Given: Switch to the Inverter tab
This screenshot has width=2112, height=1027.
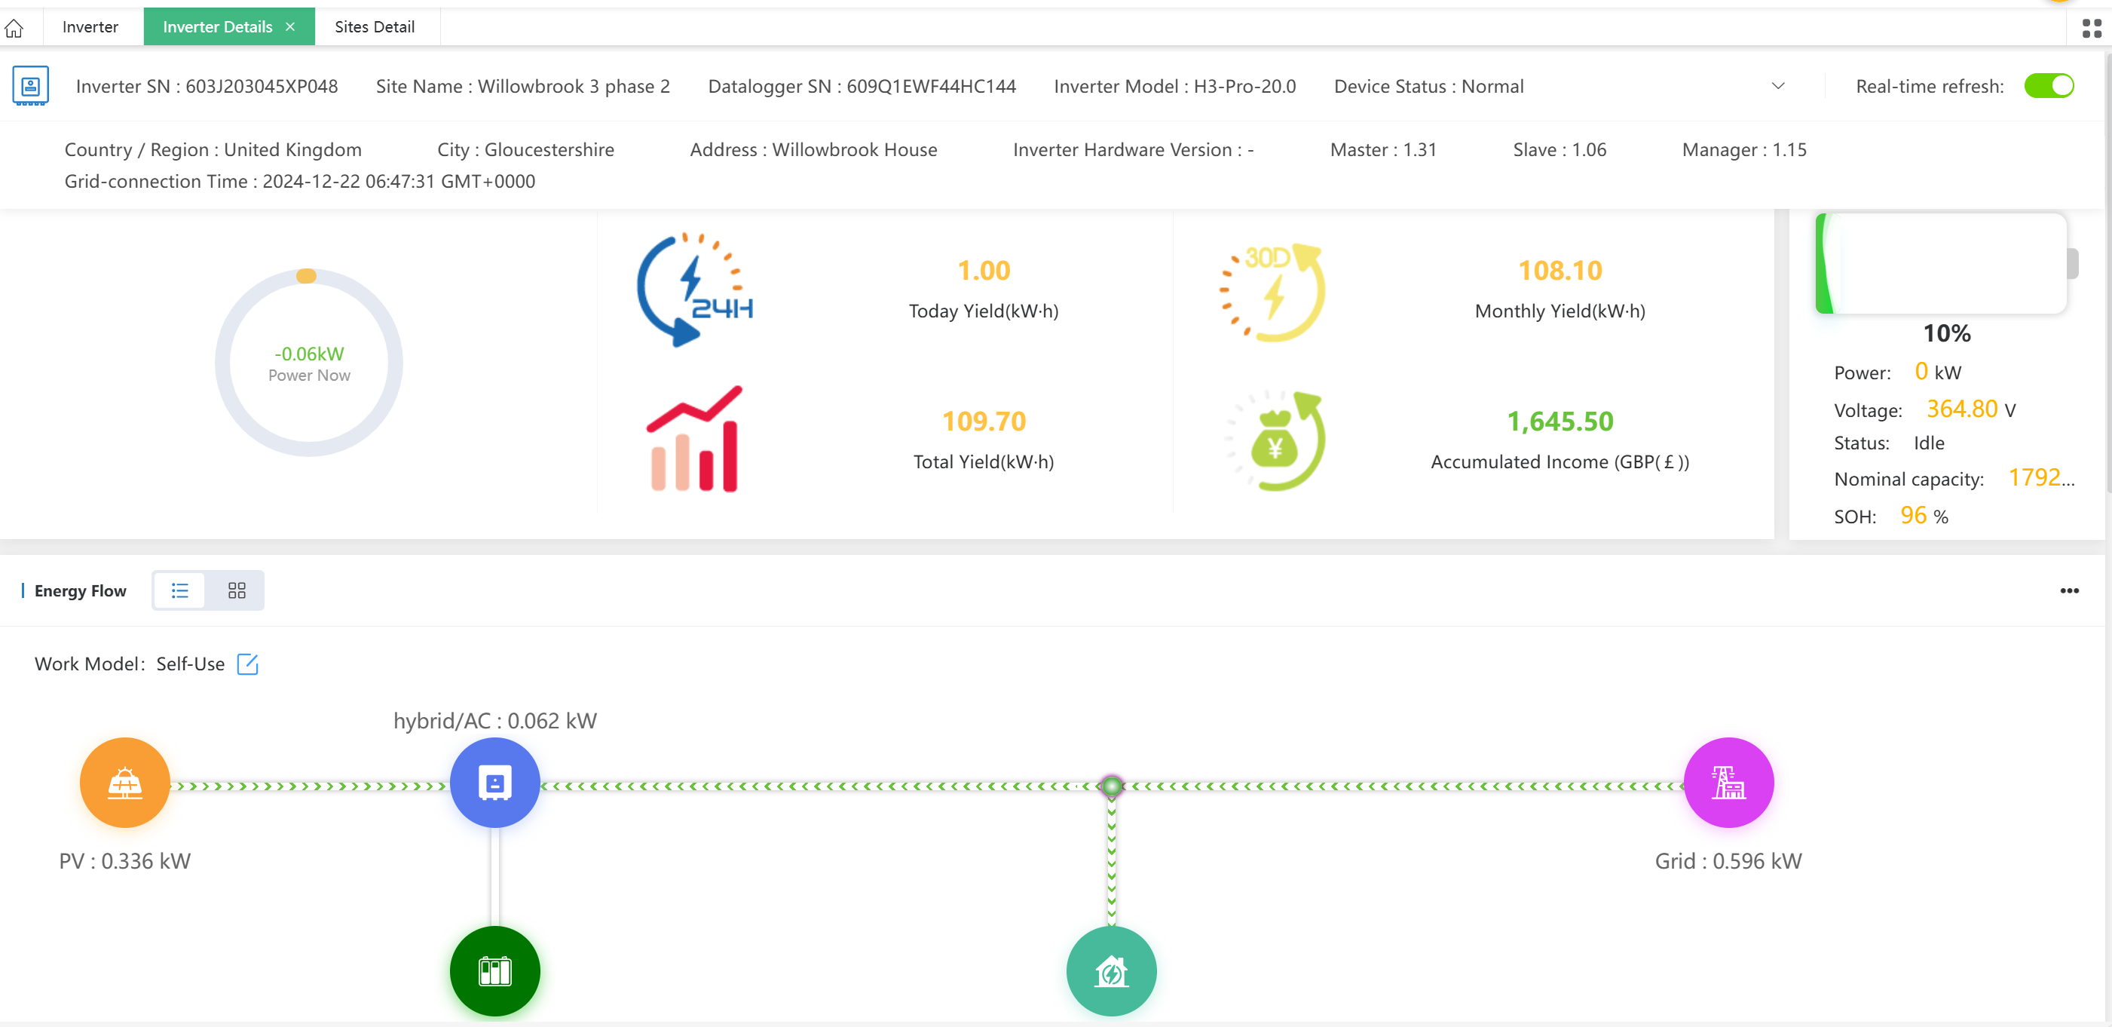Looking at the screenshot, I should pos(90,27).
